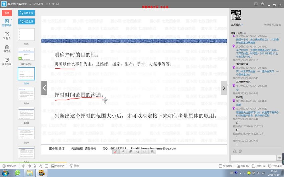Image resolution: width=284 pixels, height=177 pixels.
Task: Open the settings gear in bottom toolbar
Action: pos(24,166)
